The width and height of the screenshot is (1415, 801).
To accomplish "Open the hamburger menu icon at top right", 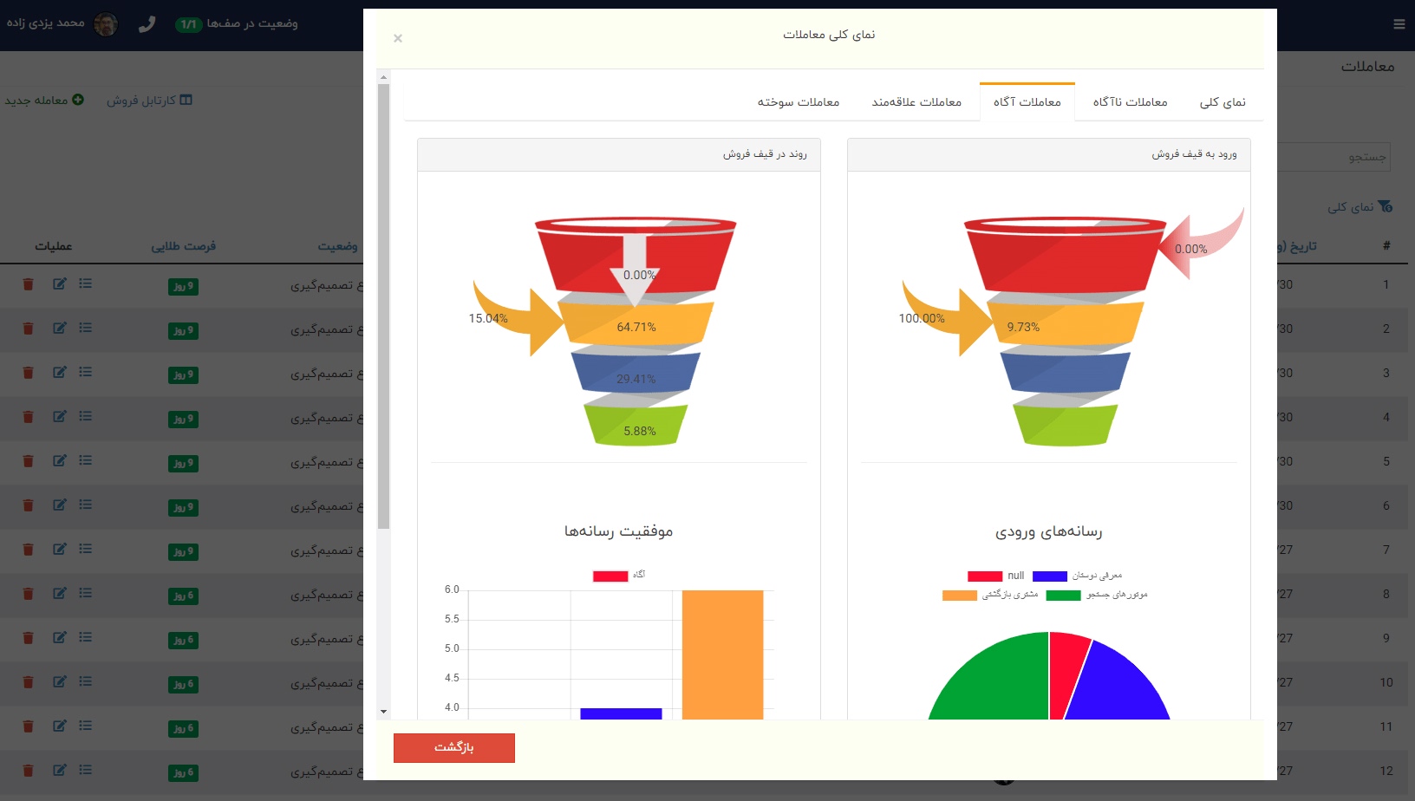I will 1399,24.
